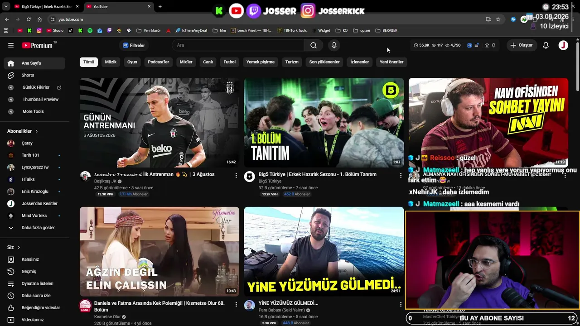Open the TikTok bookmark icon
580x326 pixels.
70,30
